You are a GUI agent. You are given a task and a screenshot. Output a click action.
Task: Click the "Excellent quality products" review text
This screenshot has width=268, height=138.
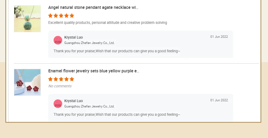tap(107, 23)
